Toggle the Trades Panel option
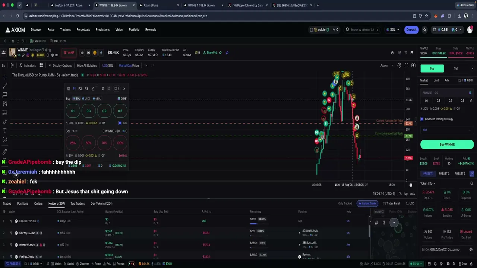The image size is (477, 268). 391,204
